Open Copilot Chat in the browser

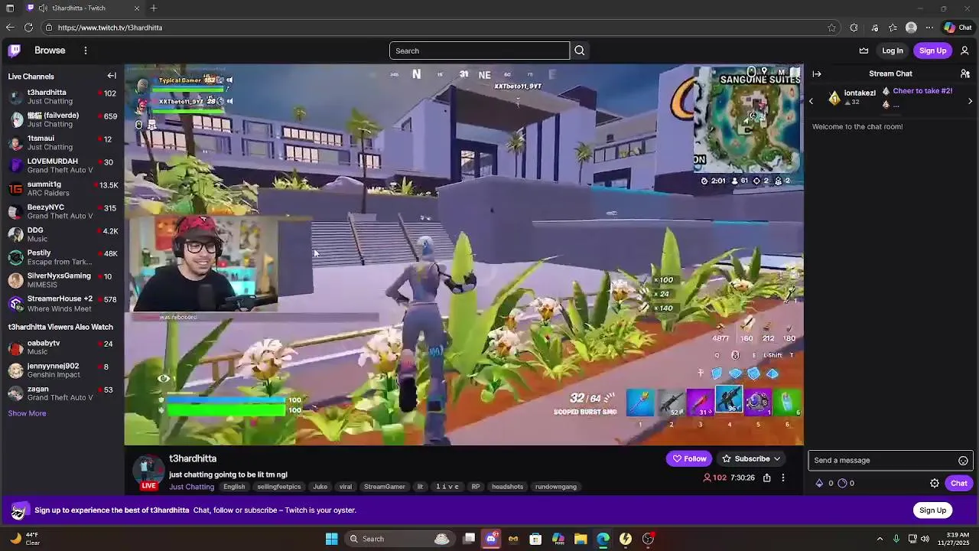coord(958,28)
